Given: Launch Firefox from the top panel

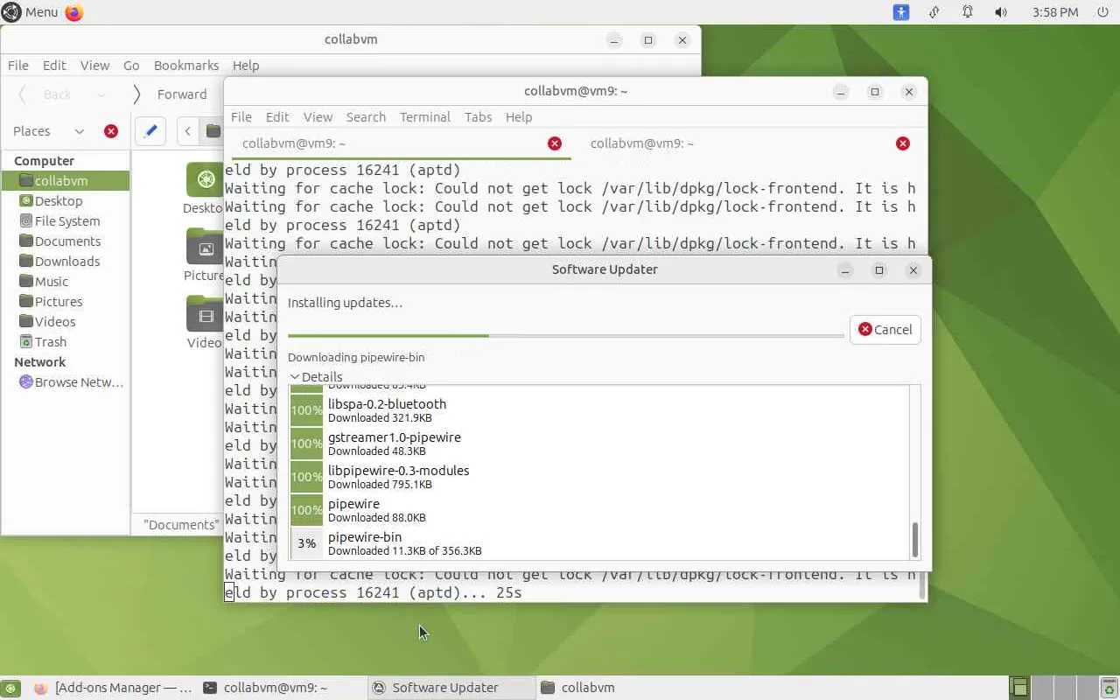Looking at the screenshot, I should (74, 12).
